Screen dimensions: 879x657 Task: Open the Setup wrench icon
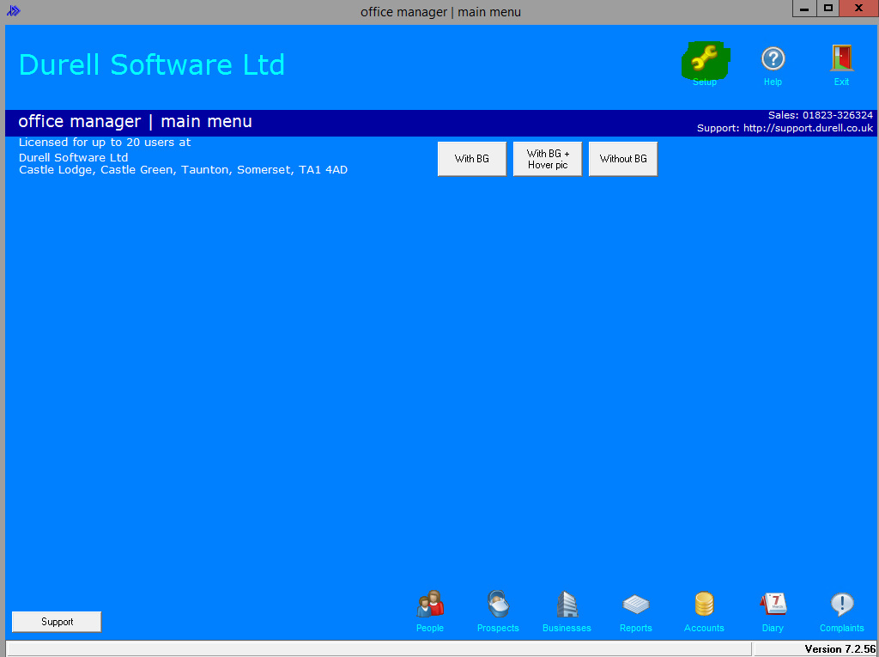click(x=705, y=59)
